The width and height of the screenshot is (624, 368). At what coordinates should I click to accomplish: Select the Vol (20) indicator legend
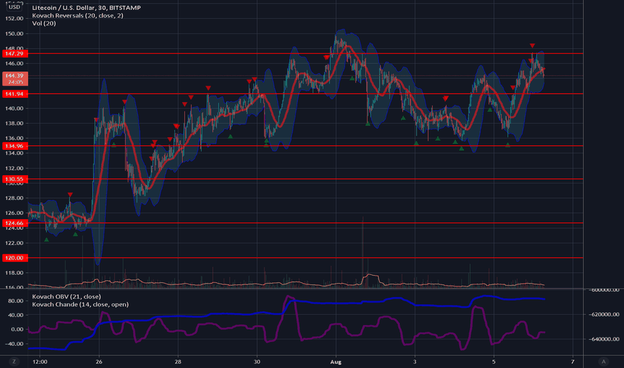(x=44, y=23)
